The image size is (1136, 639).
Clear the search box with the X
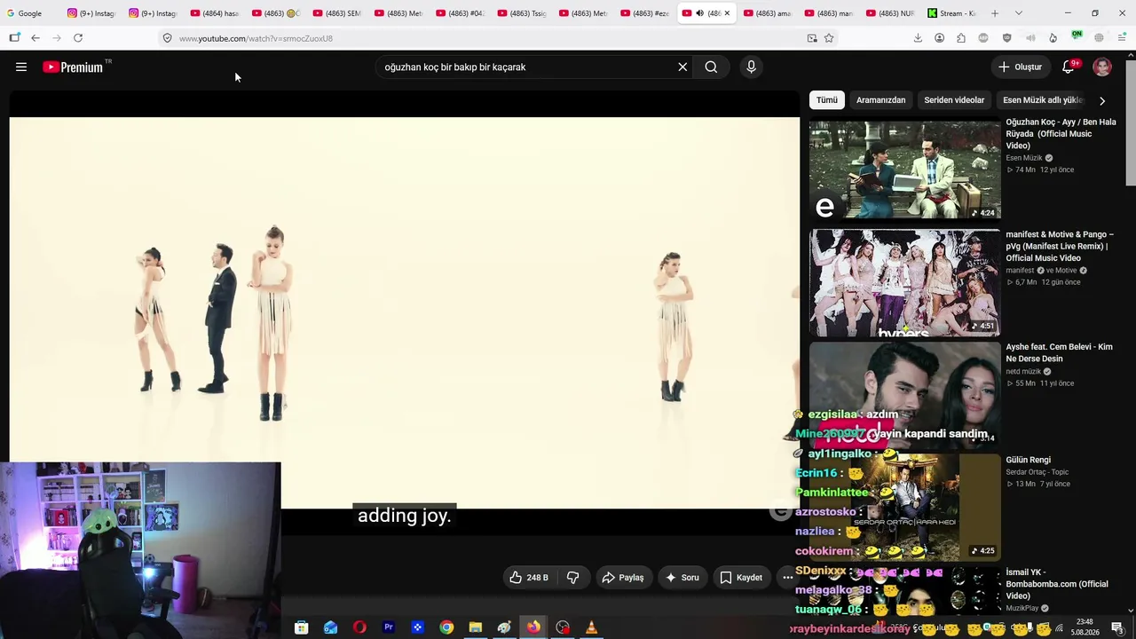pos(682,67)
